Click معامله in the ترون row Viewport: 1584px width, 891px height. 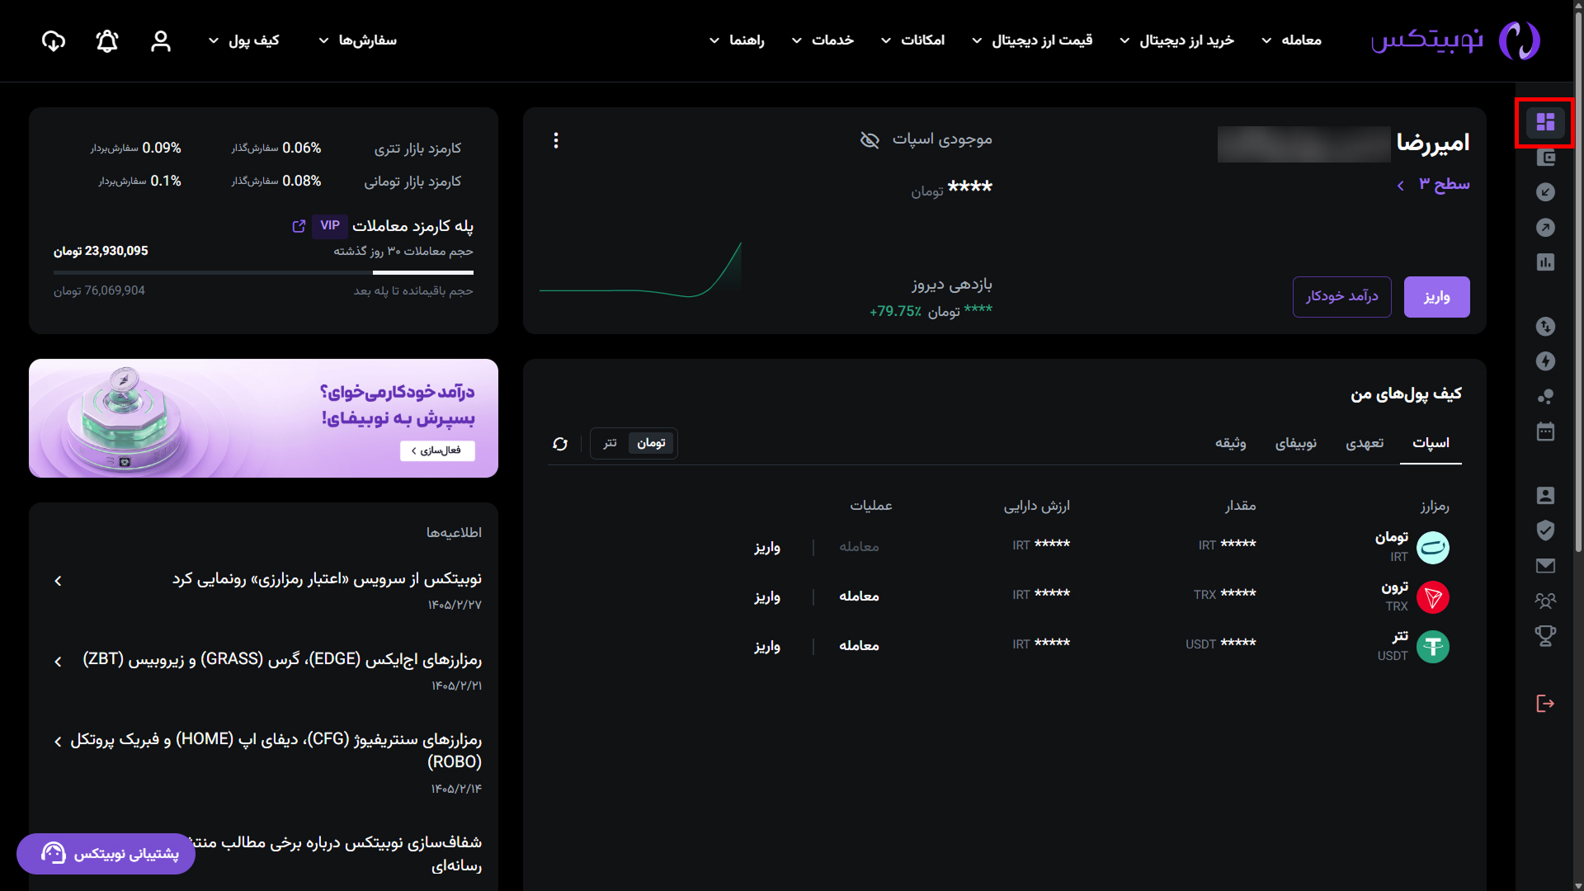coord(859,597)
